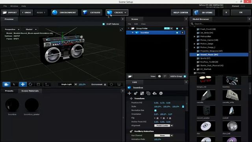
Task: Open the 3D STORE button
Action: [204, 13]
